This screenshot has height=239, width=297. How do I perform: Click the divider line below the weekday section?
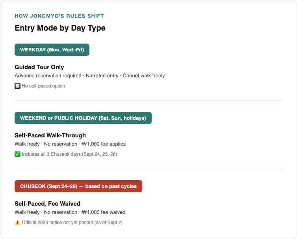pyautogui.click(x=148, y=100)
